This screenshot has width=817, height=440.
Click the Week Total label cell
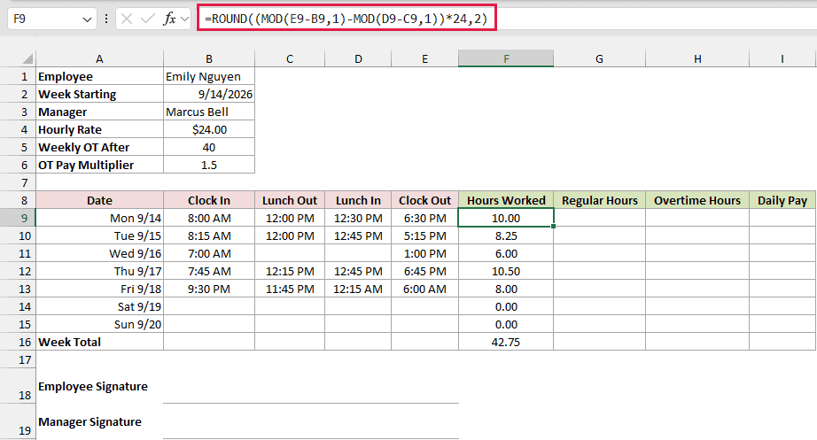pos(99,342)
